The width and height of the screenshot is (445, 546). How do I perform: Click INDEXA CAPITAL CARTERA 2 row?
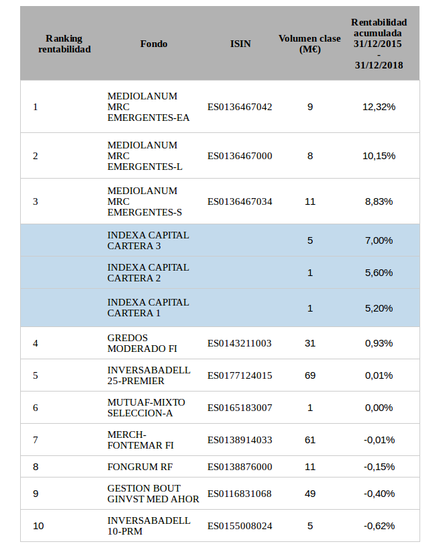coord(148,273)
